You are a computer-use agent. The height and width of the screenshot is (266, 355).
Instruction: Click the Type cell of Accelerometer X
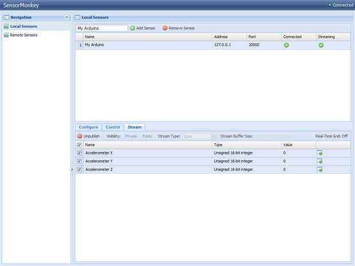pos(246,153)
